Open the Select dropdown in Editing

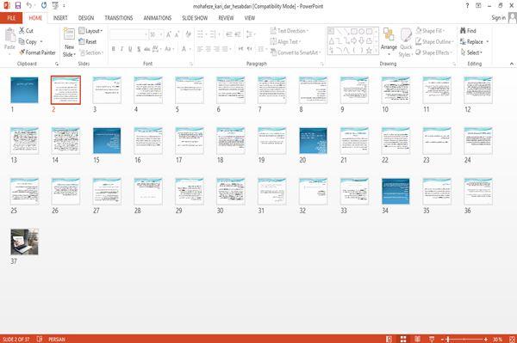(x=472, y=52)
